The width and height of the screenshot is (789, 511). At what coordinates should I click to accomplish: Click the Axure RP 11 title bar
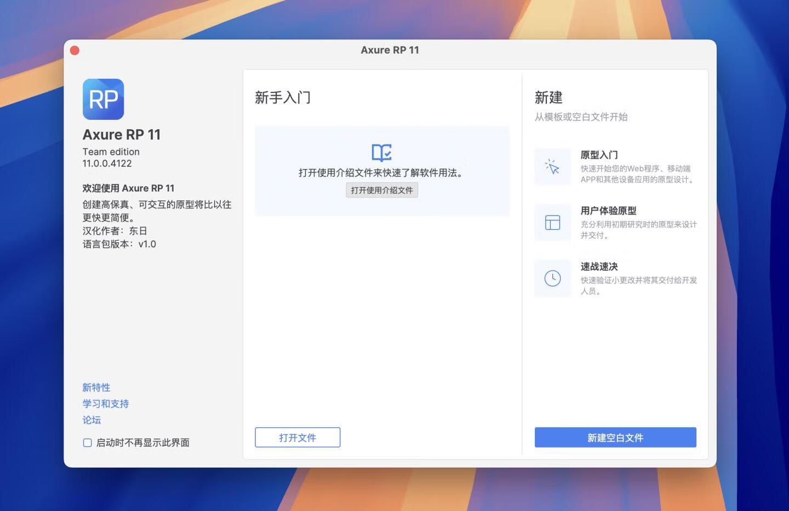390,50
